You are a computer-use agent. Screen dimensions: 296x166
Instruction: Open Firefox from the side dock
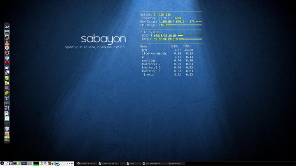click(7, 52)
